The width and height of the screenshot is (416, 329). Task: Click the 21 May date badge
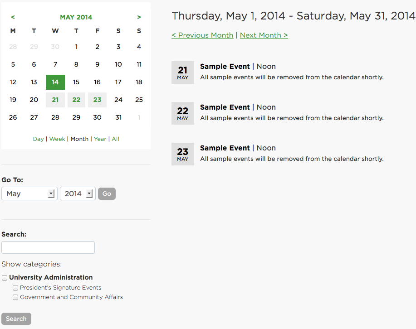[183, 73]
